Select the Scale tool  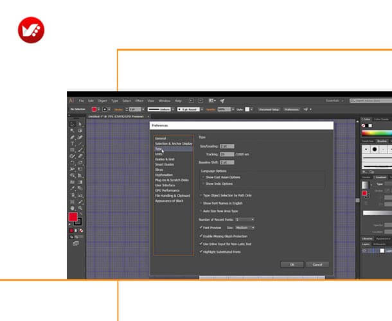tap(80, 163)
